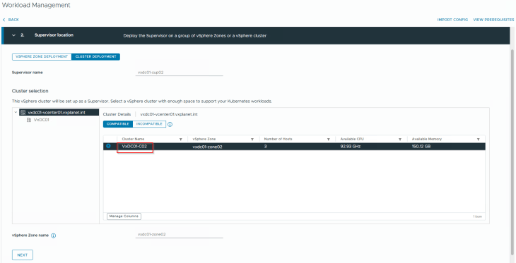Image resolution: width=516 pixels, height=263 pixels.
Task: Click the vSphere Zone column filter icon
Action: 252,139
